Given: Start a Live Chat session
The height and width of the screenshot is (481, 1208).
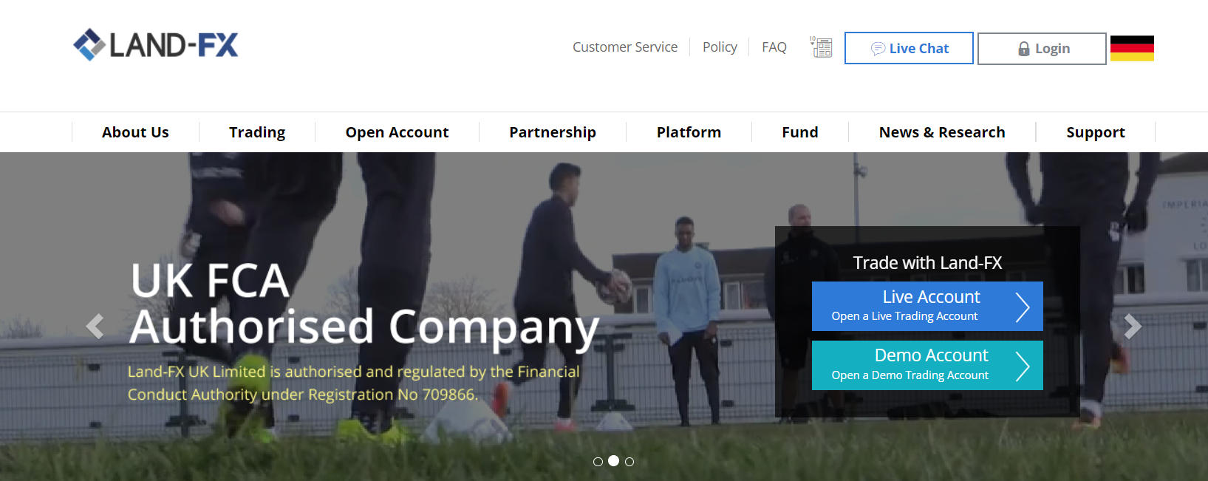Looking at the screenshot, I should pos(909,48).
